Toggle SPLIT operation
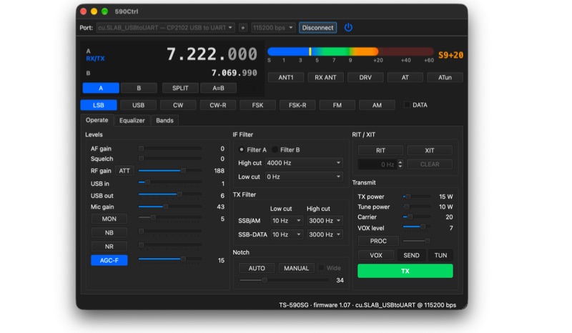572x333 pixels. 180,88
